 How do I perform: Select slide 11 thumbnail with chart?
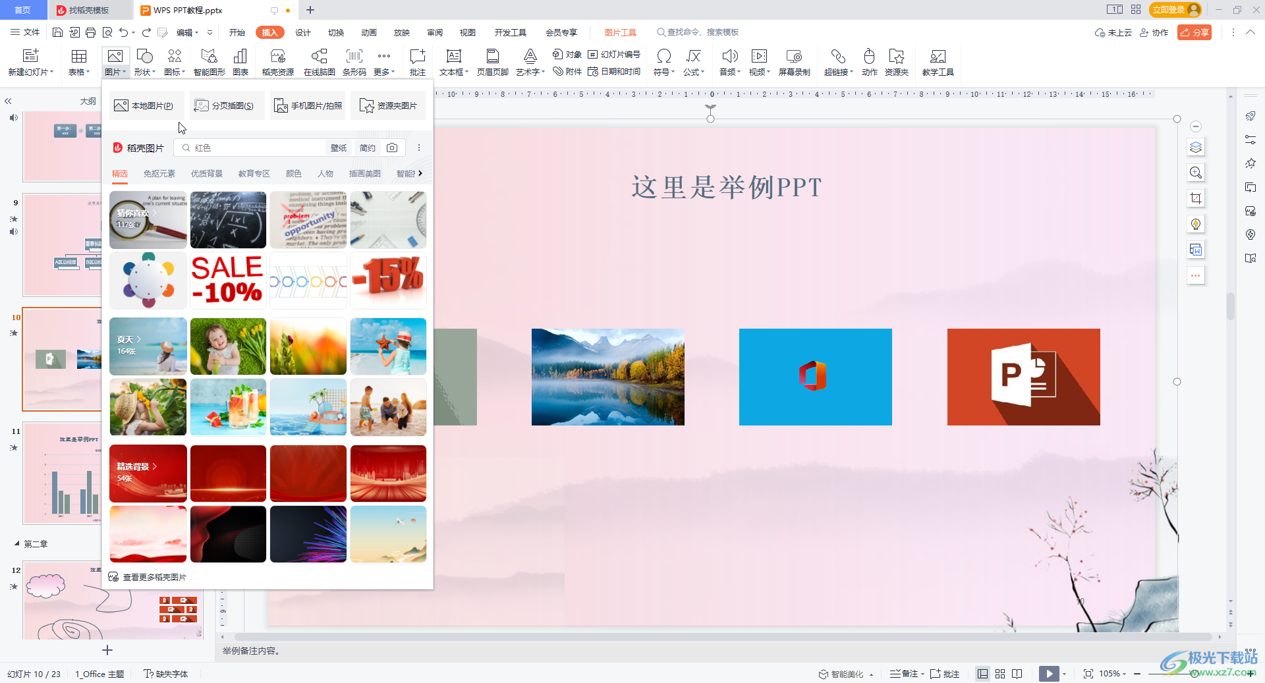63,473
